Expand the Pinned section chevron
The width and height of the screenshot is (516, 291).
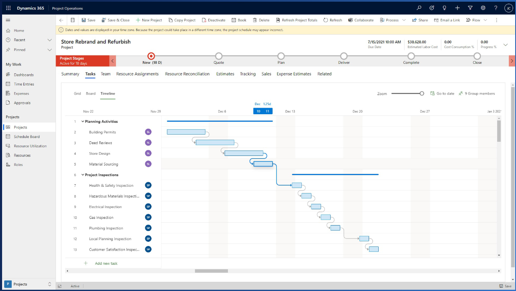50,50
